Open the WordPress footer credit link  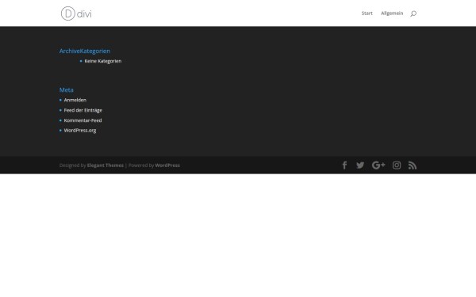[x=167, y=166]
